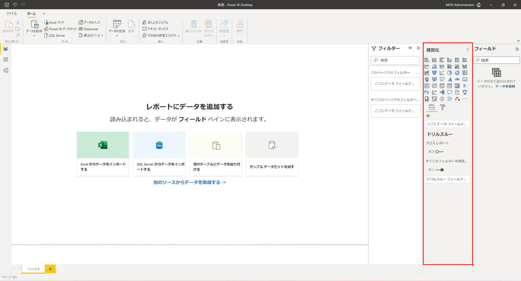This screenshot has height=281, width=521.
Task: Add a decomposition tree visual
Action: click(x=442, y=92)
